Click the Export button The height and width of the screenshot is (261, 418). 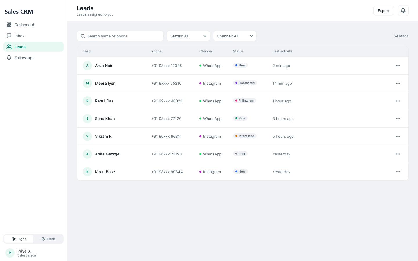pos(383,11)
